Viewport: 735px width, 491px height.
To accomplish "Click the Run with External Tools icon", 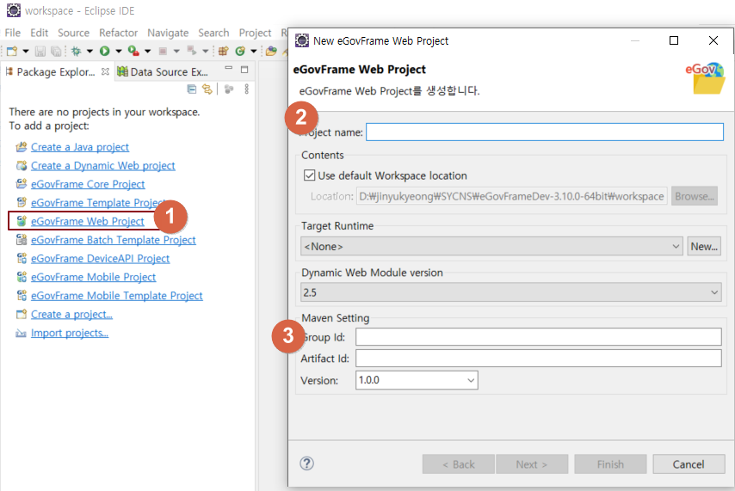I will tap(133, 51).
